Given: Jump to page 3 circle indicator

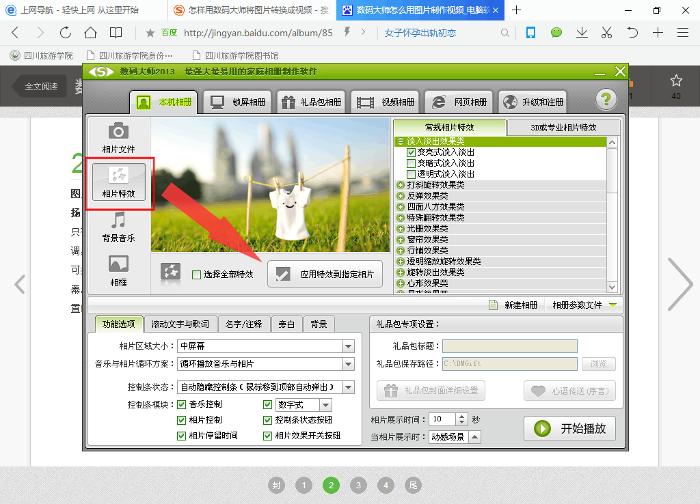Looking at the screenshot, I should (358, 486).
